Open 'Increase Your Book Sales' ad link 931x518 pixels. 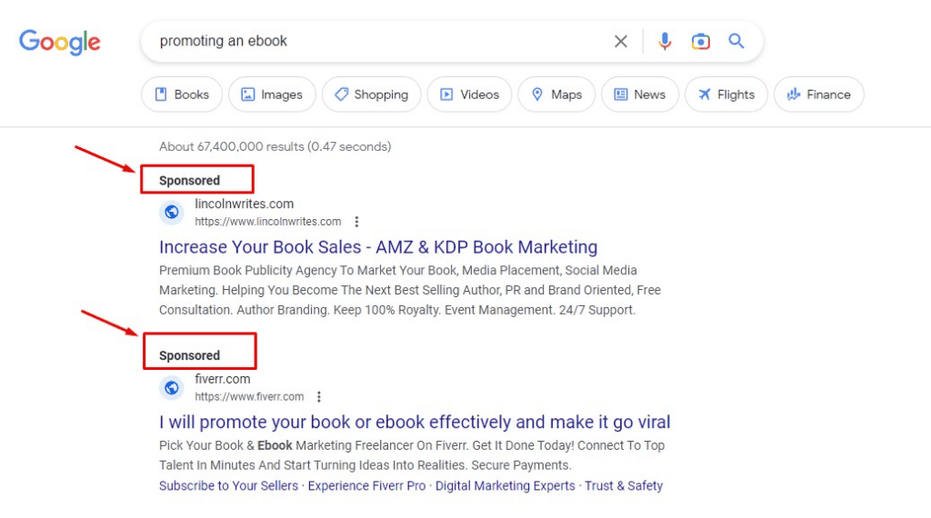coord(378,247)
